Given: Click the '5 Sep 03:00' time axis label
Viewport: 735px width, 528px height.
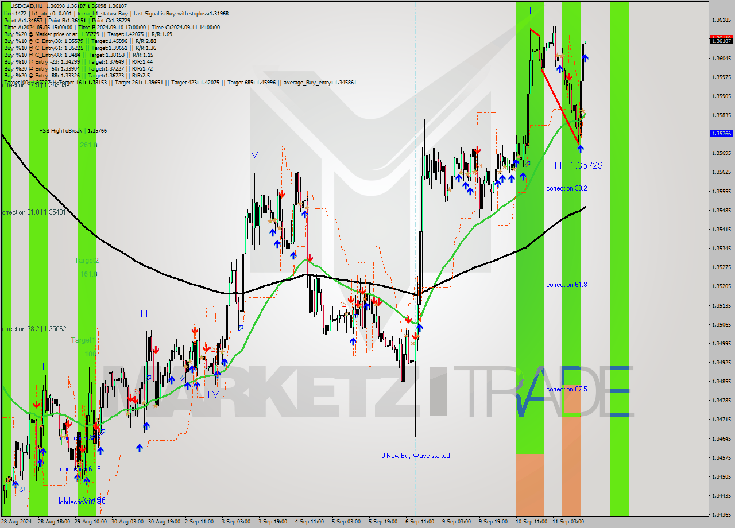Looking at the screenshot, I should coord(346,522).
